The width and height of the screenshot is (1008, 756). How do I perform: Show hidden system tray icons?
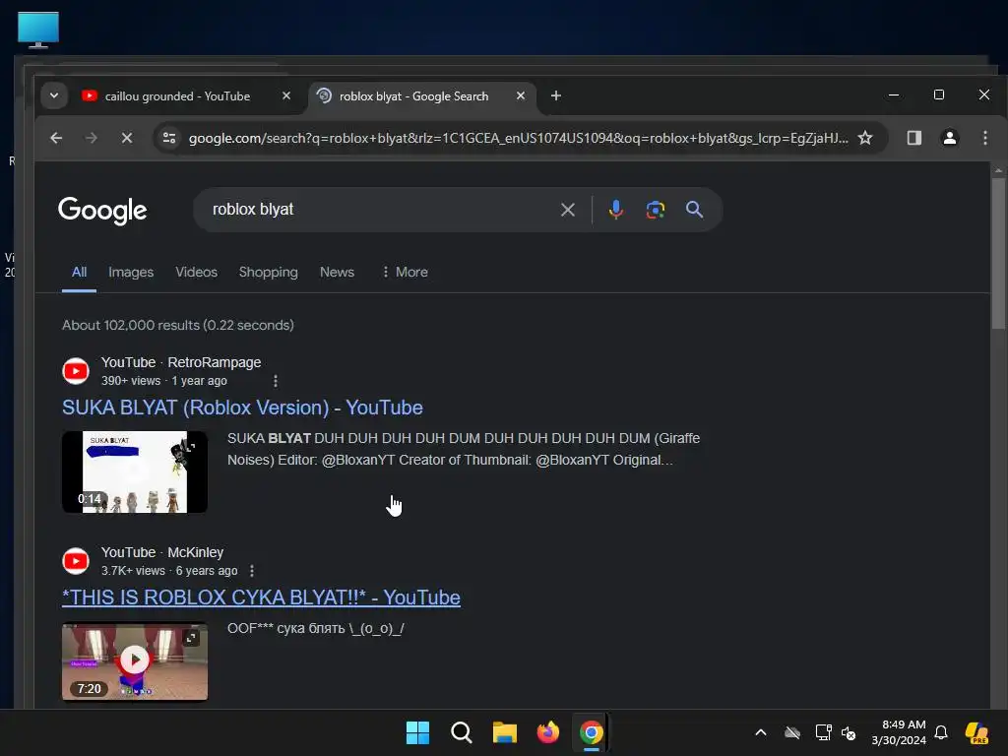click(x=761, y=732)
